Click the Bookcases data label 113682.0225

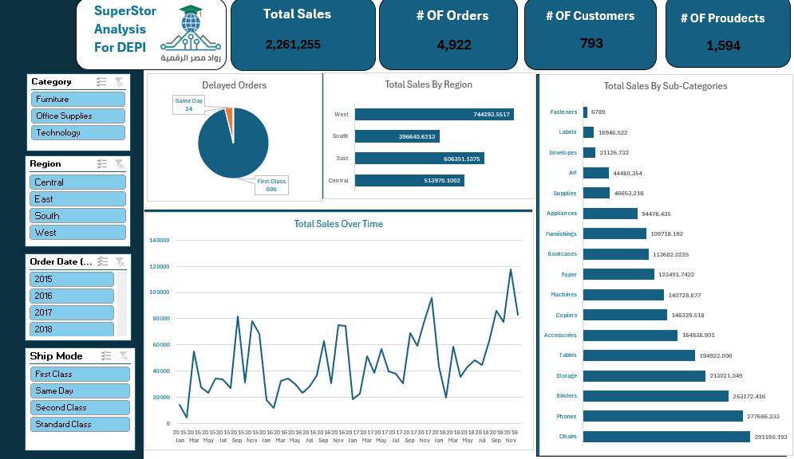671,254
